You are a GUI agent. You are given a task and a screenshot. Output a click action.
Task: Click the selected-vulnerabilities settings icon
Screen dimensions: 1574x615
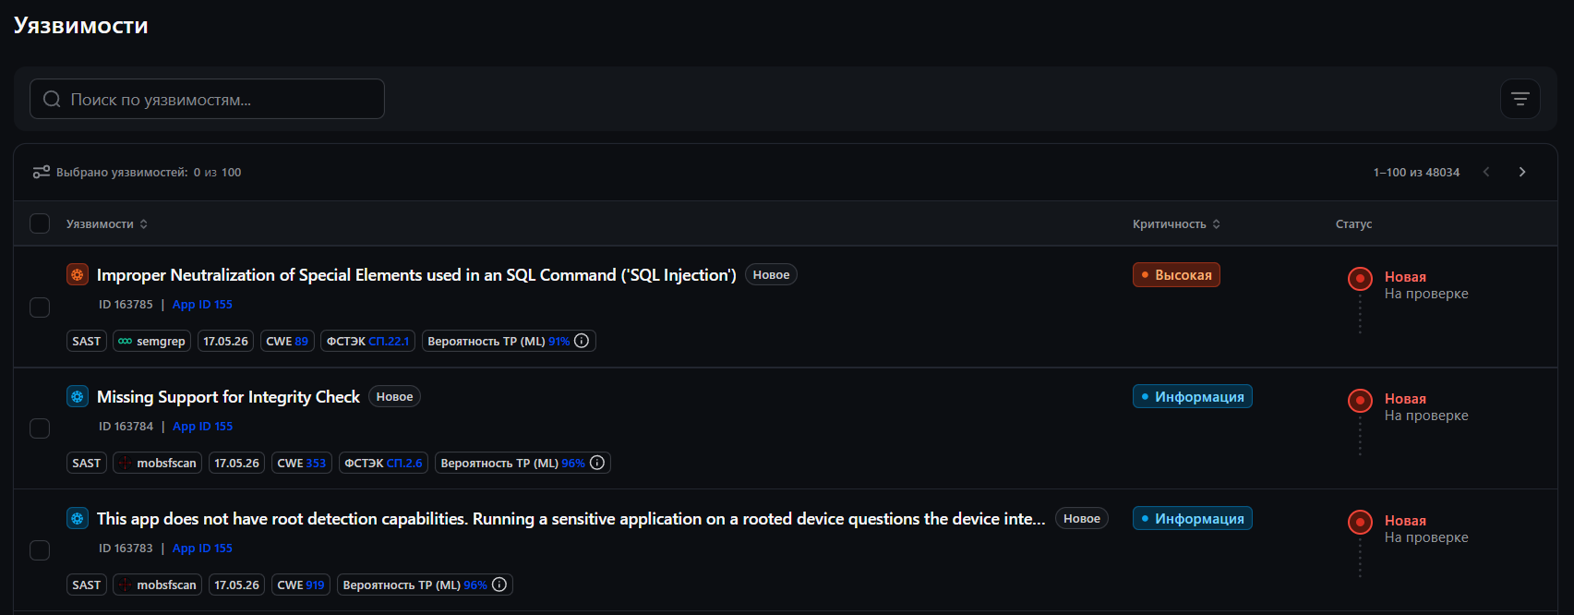(x=42, y=172)
